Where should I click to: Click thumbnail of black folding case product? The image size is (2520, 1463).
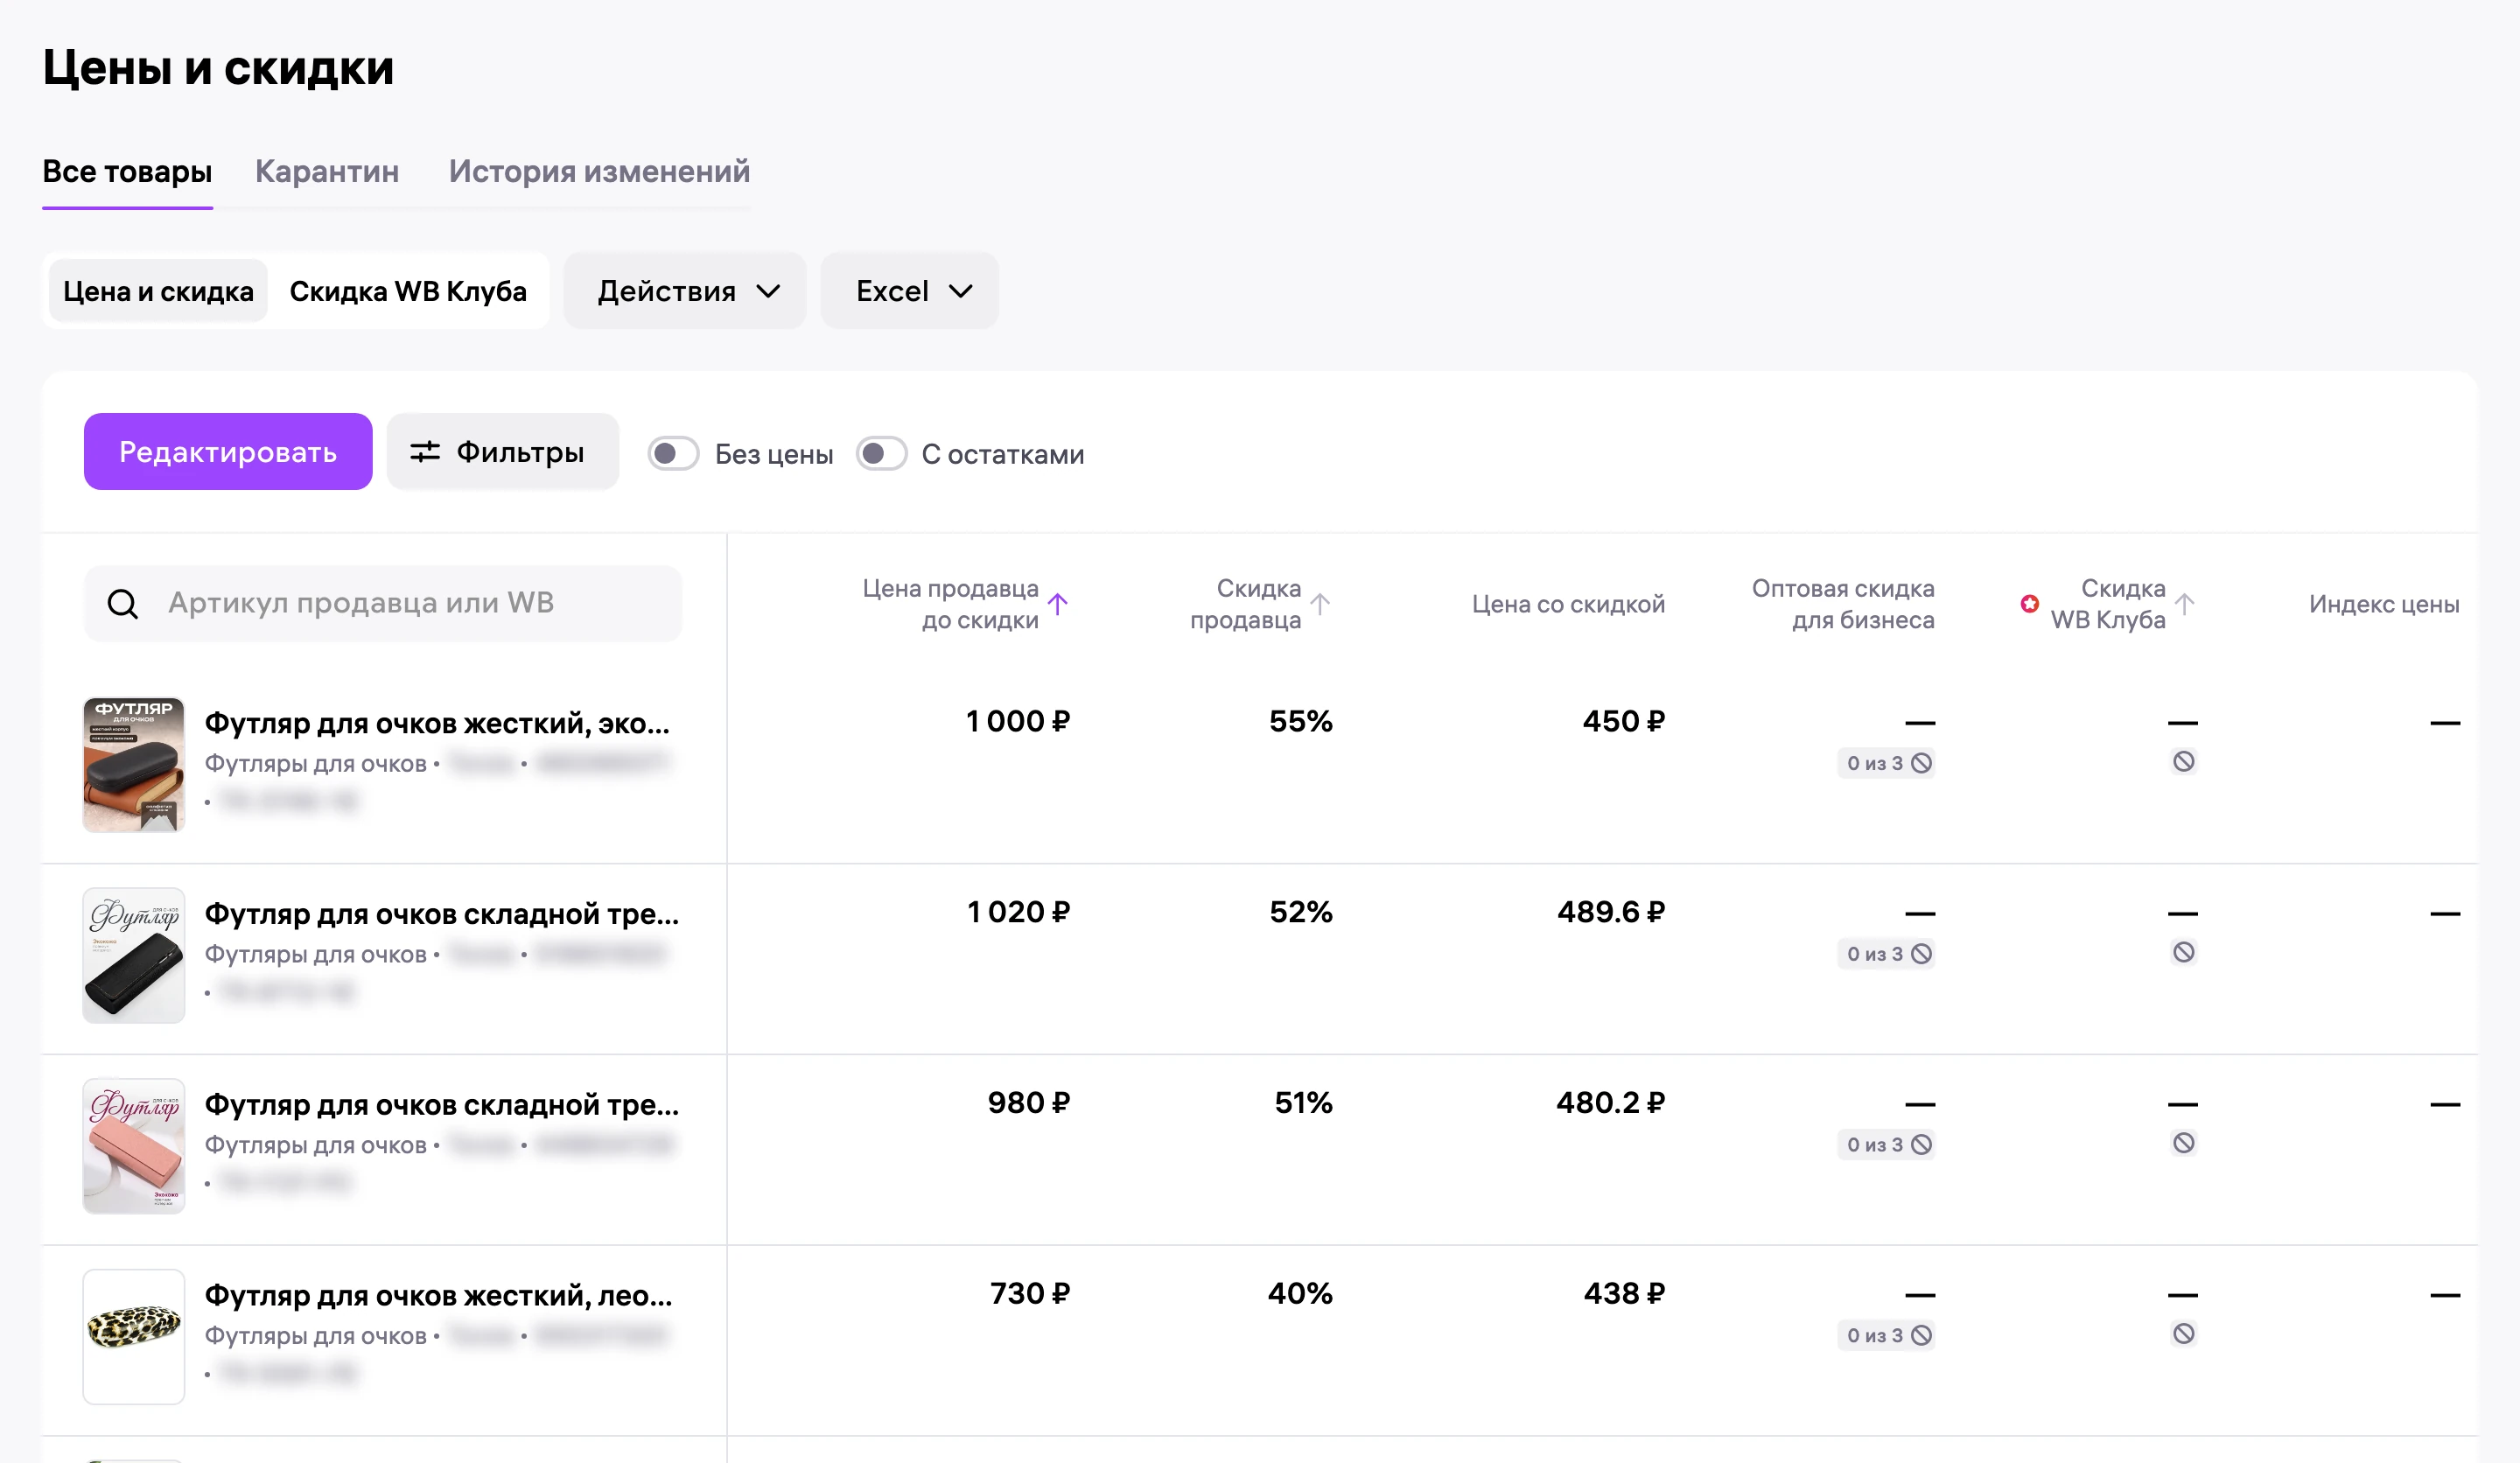coord(134,955)
